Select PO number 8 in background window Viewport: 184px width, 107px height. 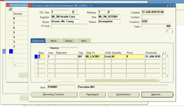pyautogui.click(x=20, y=18)
